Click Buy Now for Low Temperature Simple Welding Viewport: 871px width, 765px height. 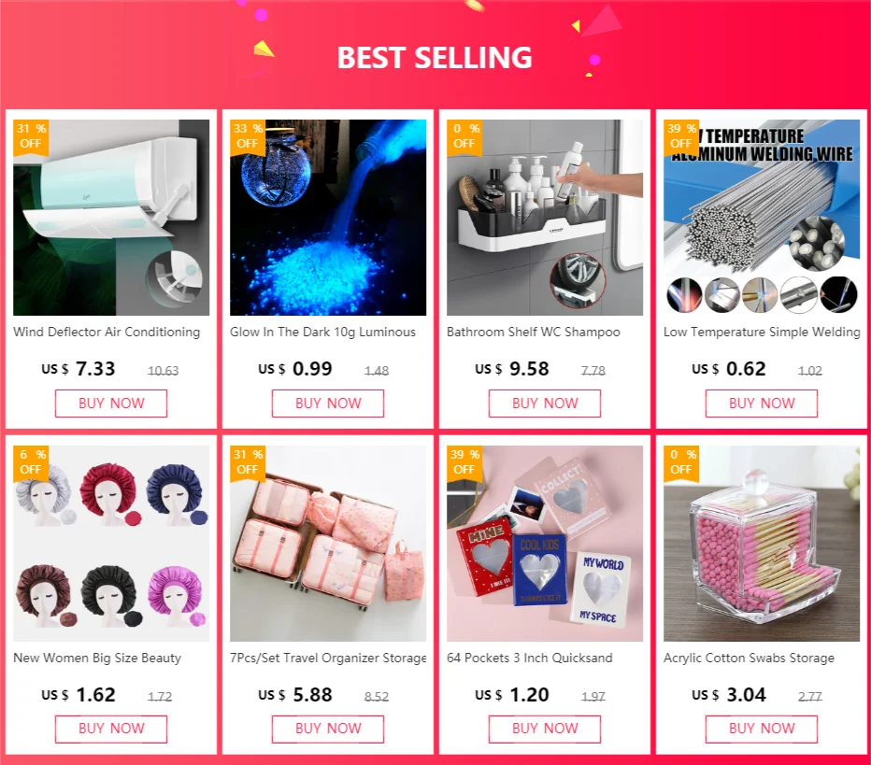click(x=762, y=403)
